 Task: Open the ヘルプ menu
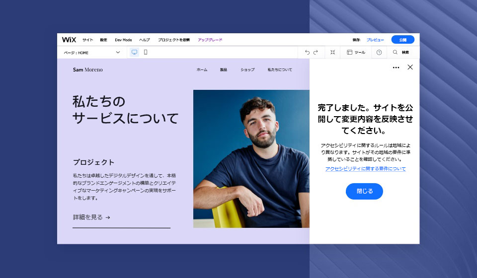(x=145, y=40)
